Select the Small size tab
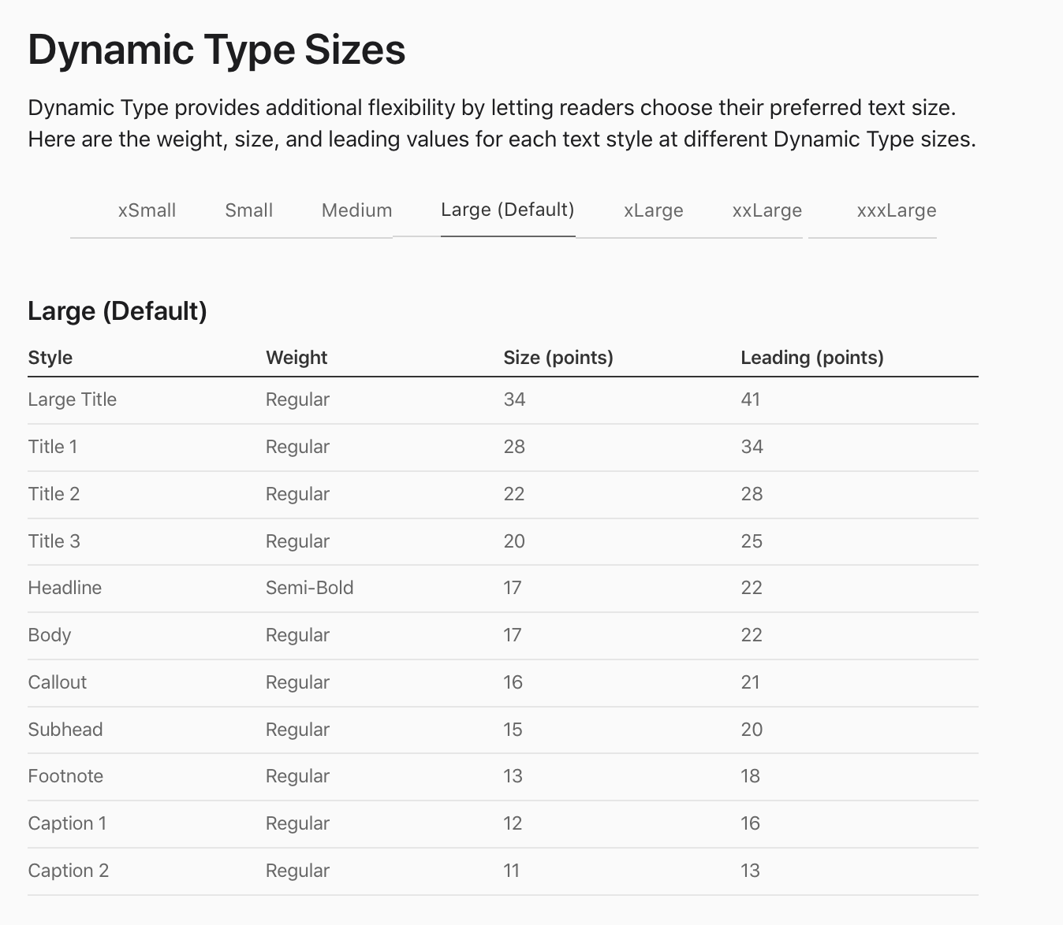This screenshot has height=925, width=1063. (248, 210)
